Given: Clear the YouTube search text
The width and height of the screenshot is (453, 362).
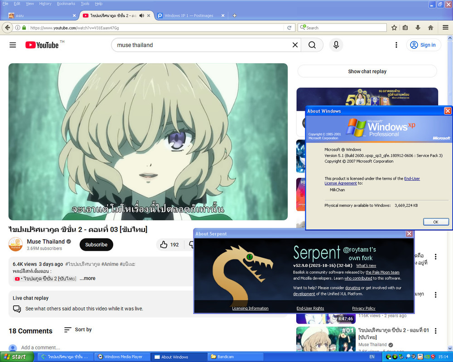Looking at the screenshot, I should tap(295, 45).
